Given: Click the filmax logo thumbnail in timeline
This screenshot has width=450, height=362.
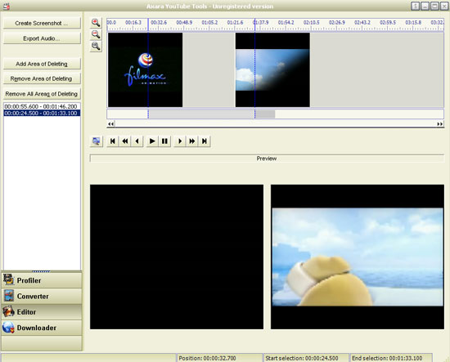Looking at the screenshot, I should [x=145, y=69].
